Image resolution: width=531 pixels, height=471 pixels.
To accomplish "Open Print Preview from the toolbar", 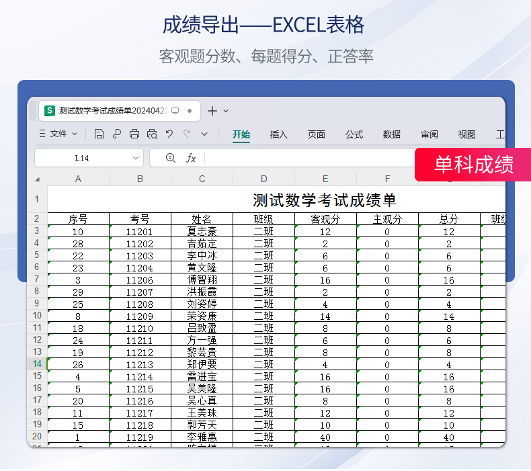I will [x=152, y=134].
